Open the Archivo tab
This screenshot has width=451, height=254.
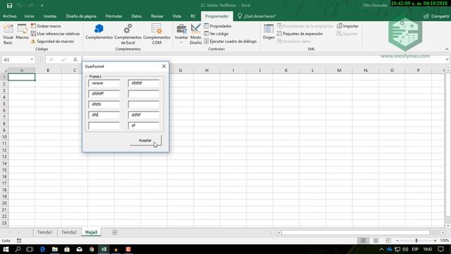[9, 16]
